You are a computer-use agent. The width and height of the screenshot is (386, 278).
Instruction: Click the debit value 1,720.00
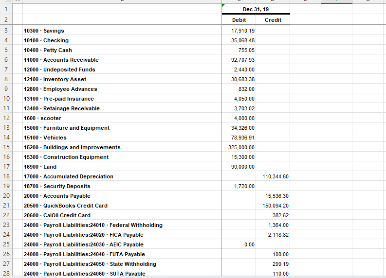point(239,186)
